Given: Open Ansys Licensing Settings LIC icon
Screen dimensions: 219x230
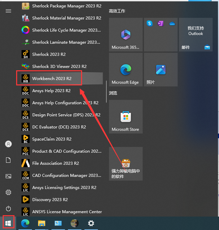Looking at the screenshot, I should click(x=26, y=187).
